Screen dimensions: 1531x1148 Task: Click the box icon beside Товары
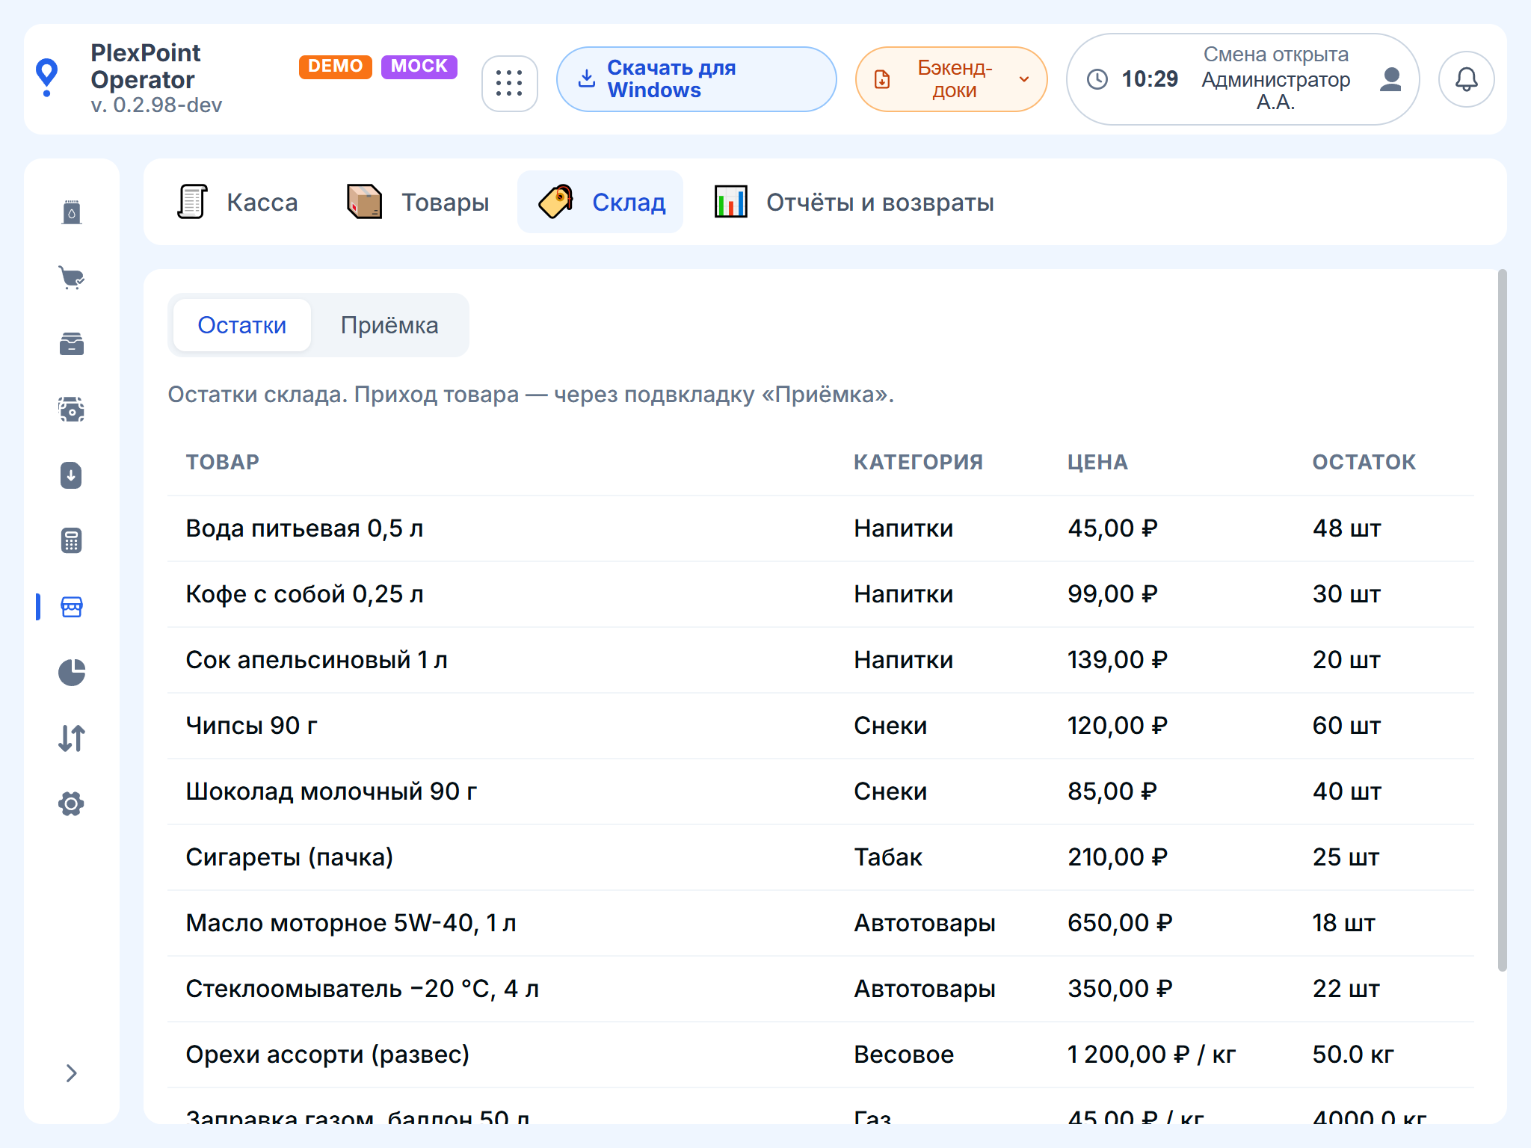pos(365,202)
